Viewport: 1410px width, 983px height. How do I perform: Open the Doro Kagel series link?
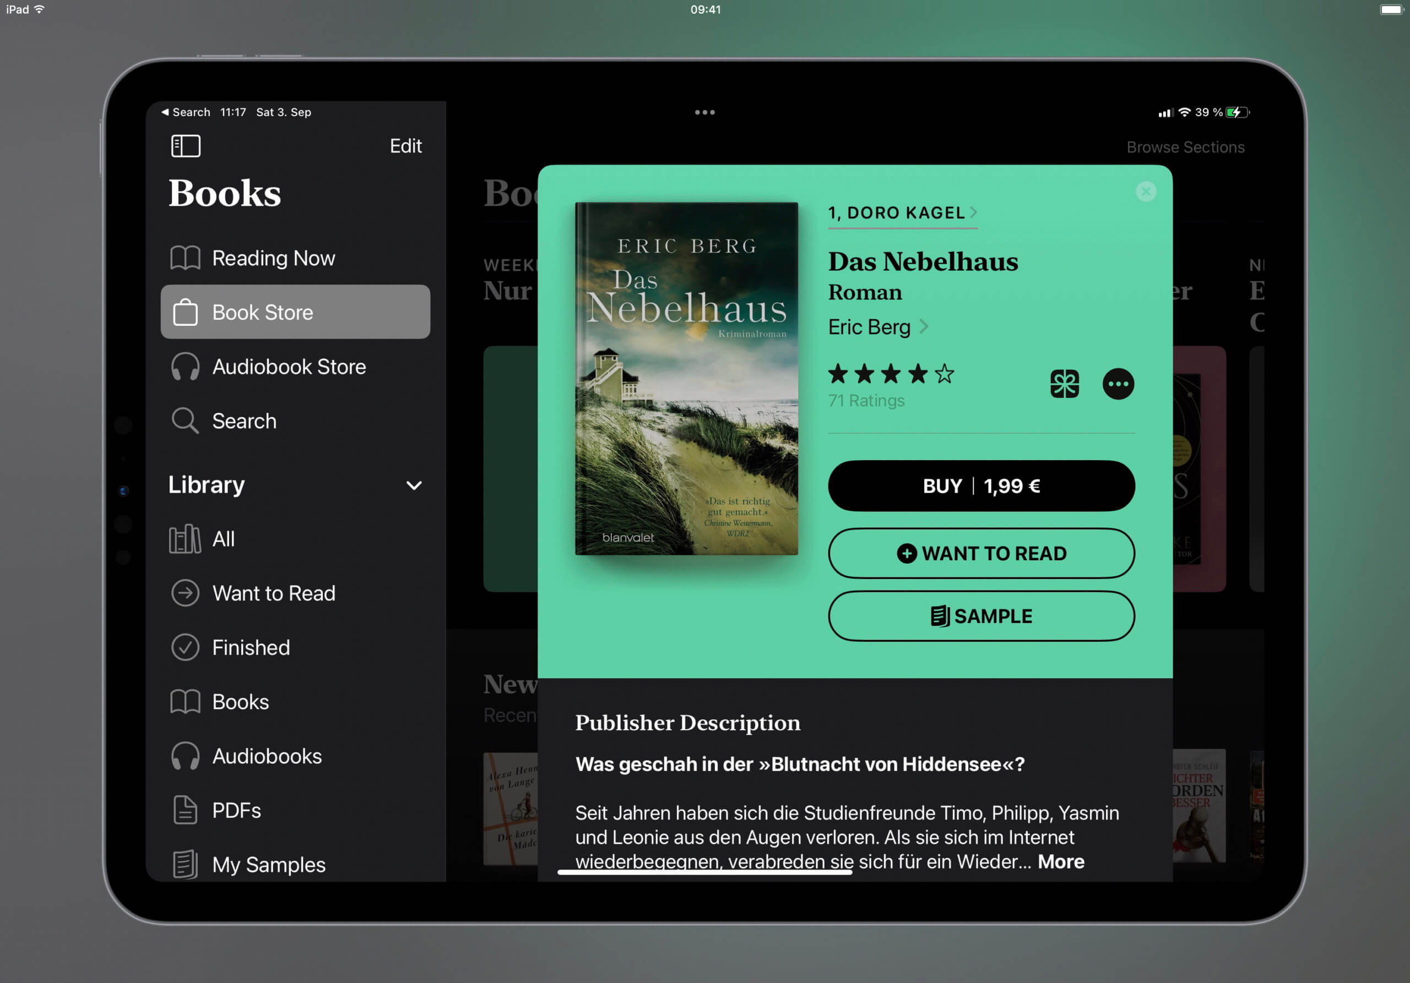click(x=902, y=213)
